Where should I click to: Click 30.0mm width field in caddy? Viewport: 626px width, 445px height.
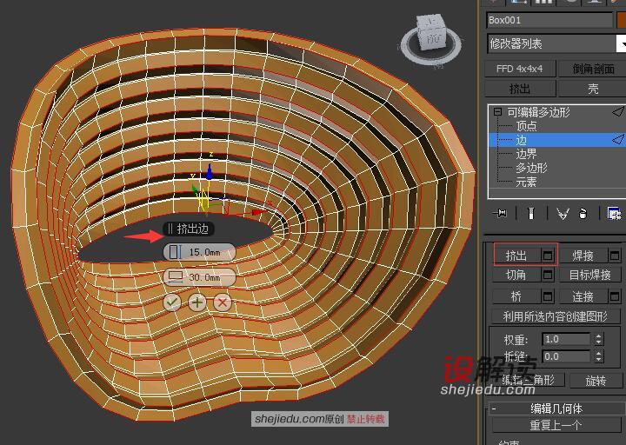pos(205,277)
